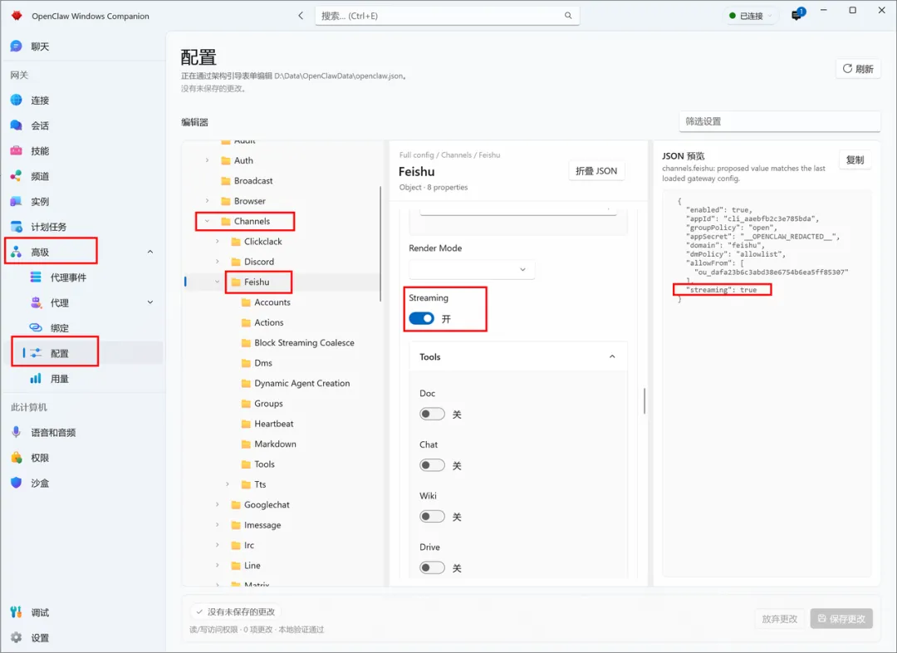Collapse the Tools section chevron
The image size is (897, 653).
[x=612, y=356]
